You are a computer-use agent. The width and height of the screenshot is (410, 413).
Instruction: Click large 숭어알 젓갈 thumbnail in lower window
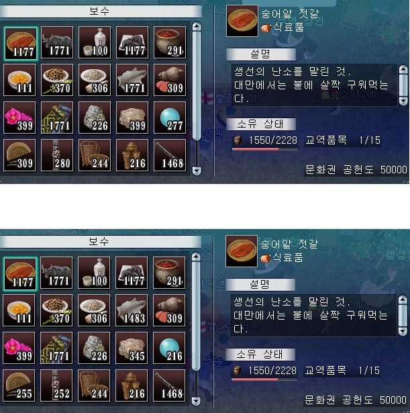242,251
